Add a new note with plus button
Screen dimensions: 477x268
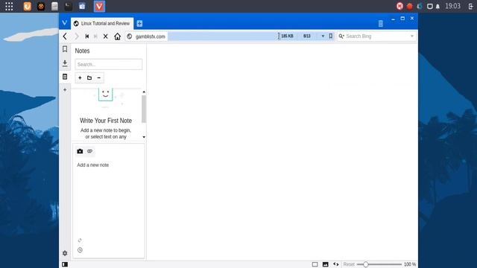pyautogui.click(x=80, y=77)
